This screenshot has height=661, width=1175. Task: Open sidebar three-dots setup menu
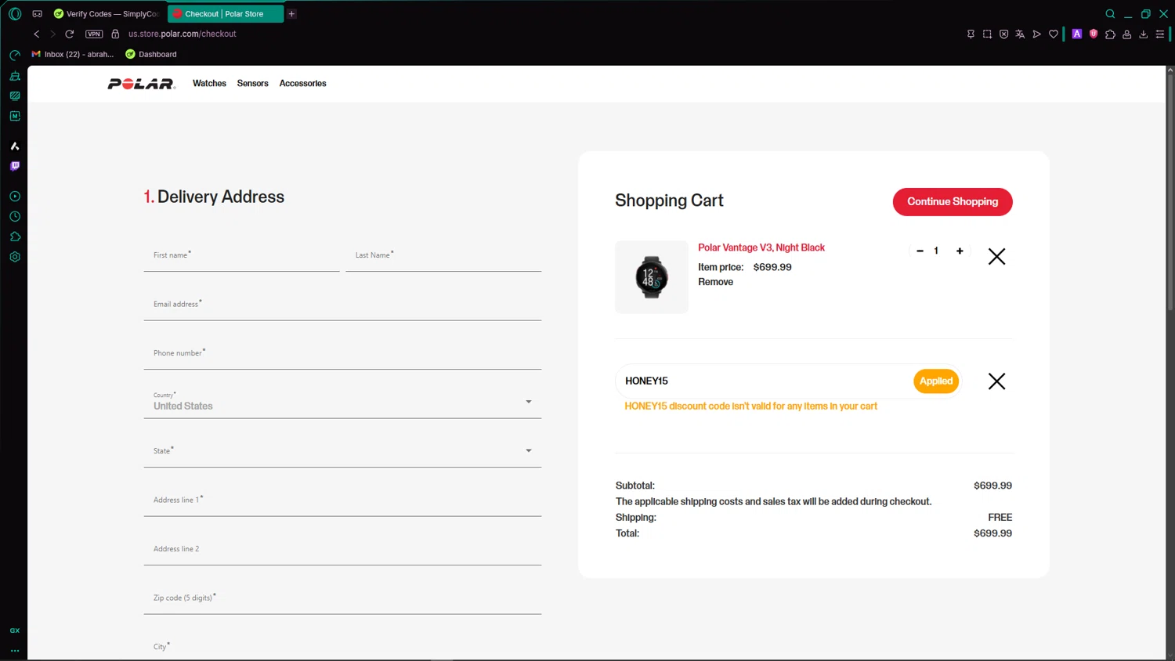[15, 650]
